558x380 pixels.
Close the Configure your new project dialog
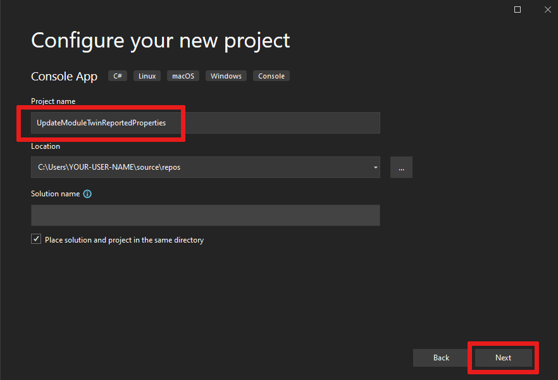[x=547, y=9]
